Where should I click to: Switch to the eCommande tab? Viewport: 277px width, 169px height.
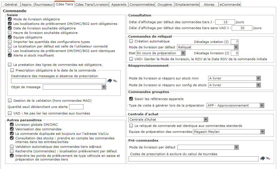pos(230,5)
